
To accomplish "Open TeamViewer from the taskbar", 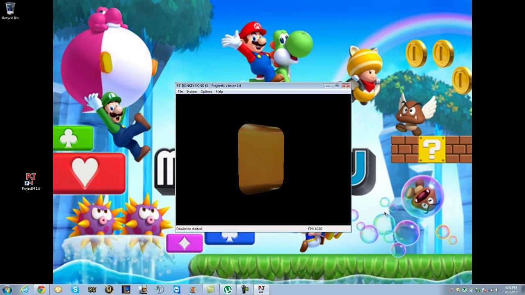I will 176,289.
